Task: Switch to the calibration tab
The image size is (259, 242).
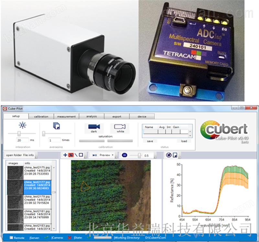Action: [x=41, y=117]
